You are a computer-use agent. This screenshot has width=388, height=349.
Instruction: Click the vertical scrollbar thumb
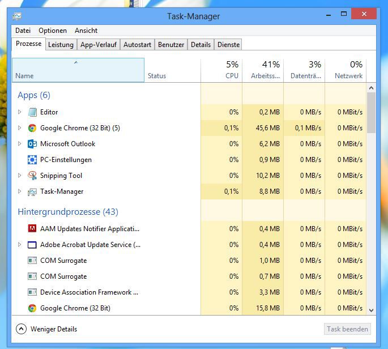tap(371, 113)
